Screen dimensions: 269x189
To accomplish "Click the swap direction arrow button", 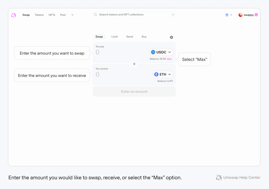I will point(134,64).
